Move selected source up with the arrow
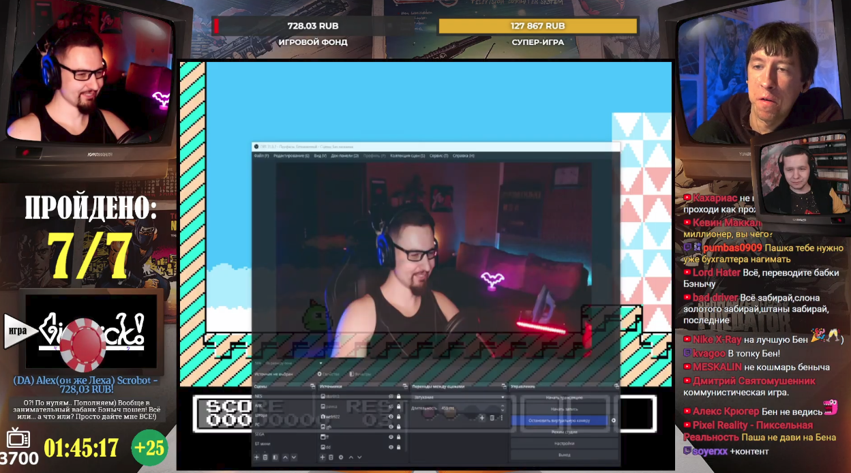 tap(350, 457)
